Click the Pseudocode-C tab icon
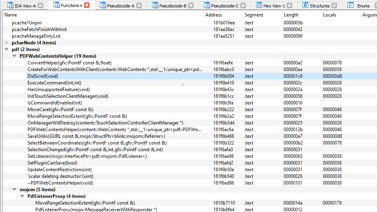 (x=207, y=5)
